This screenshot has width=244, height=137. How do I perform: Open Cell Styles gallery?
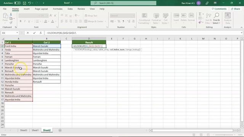[165, 19]
